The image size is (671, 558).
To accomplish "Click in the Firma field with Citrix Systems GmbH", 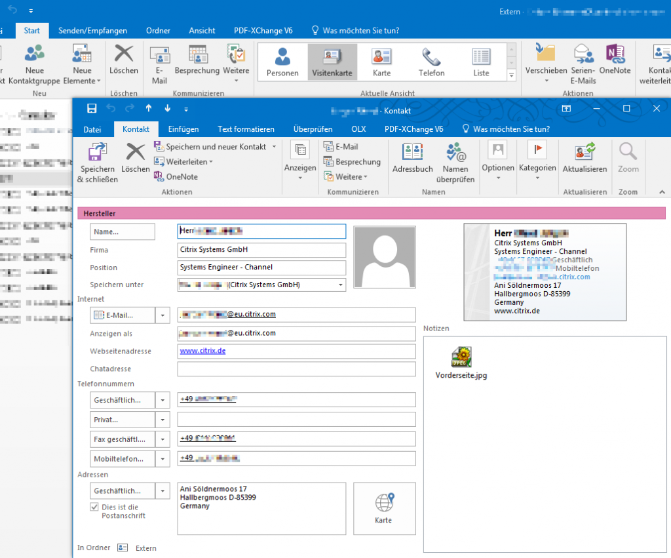I will [261, 250].
